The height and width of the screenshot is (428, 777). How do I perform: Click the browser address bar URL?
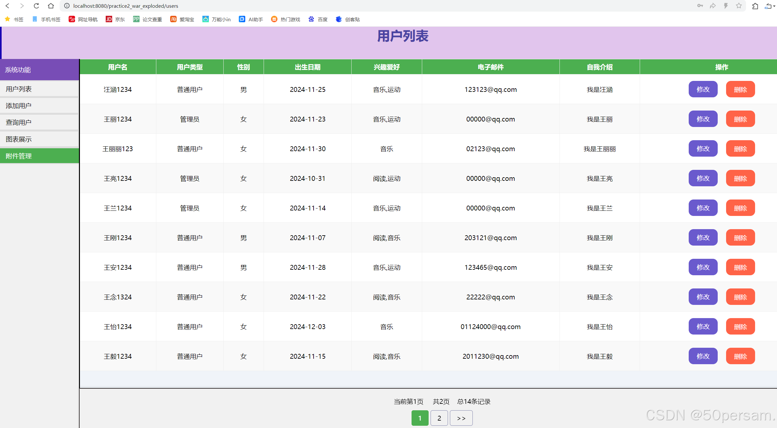(126, 6)
